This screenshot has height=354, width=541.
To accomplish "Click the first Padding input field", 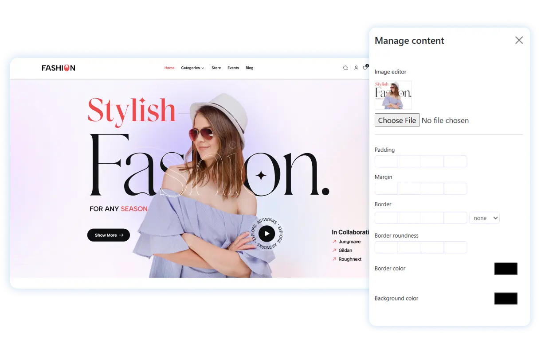I will pyautogui.click(x=386, y=162).
